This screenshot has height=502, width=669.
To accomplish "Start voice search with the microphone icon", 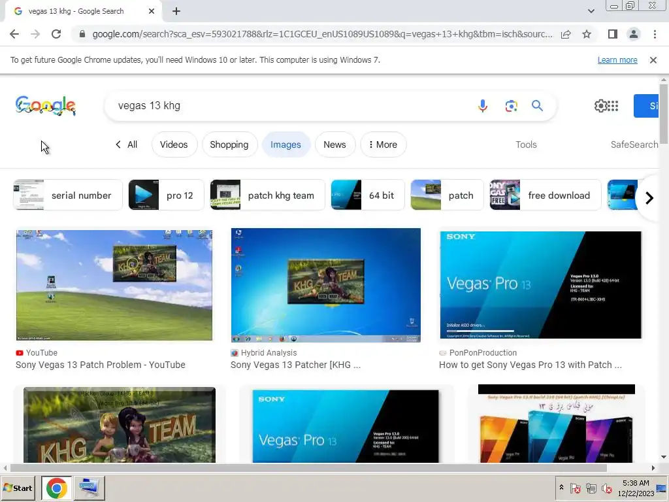I will point(483,105).
